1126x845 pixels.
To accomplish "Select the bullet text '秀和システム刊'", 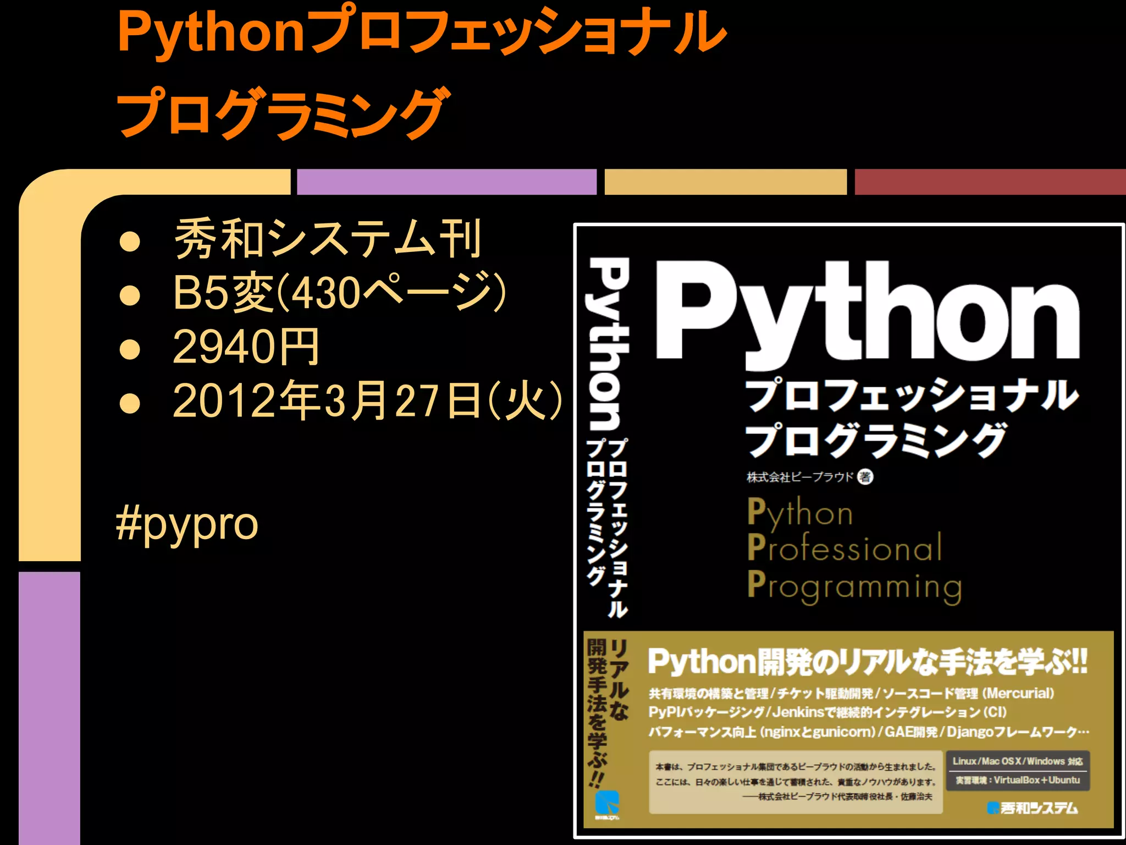I will tap(328, 239).
